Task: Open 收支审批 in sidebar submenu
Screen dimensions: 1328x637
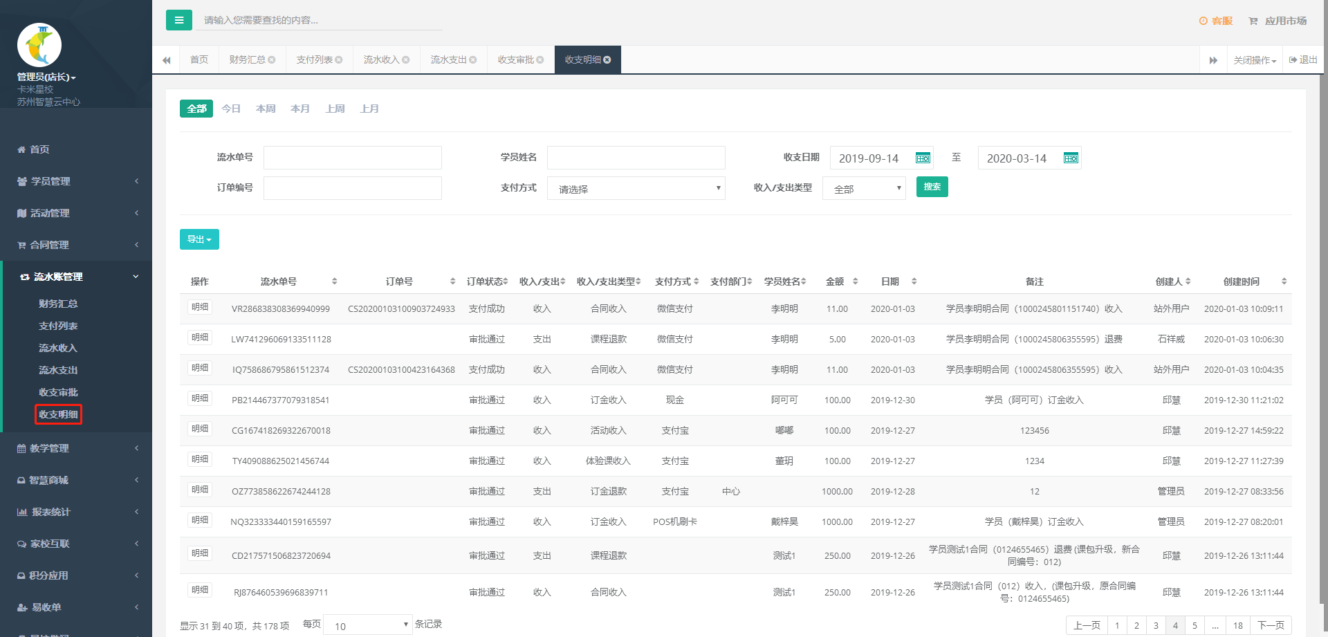Action: pyautogui.click(x=58, y=392)
